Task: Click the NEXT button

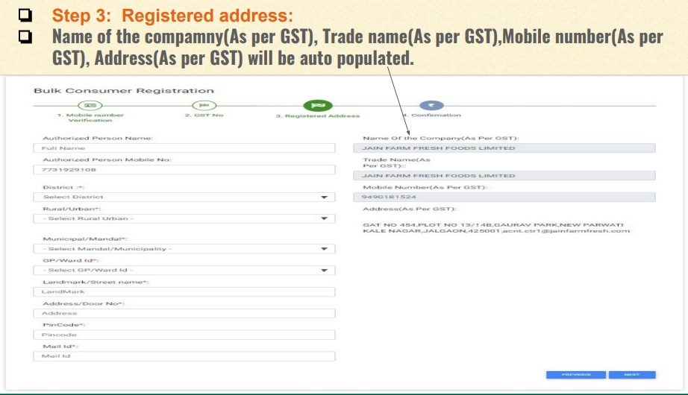Action: [632, 375]
